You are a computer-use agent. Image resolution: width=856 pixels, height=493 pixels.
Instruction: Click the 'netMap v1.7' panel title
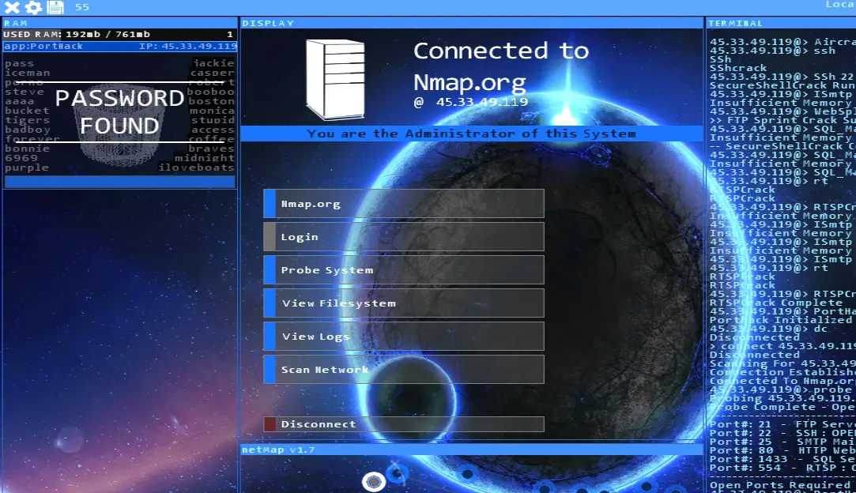(278, 450)
